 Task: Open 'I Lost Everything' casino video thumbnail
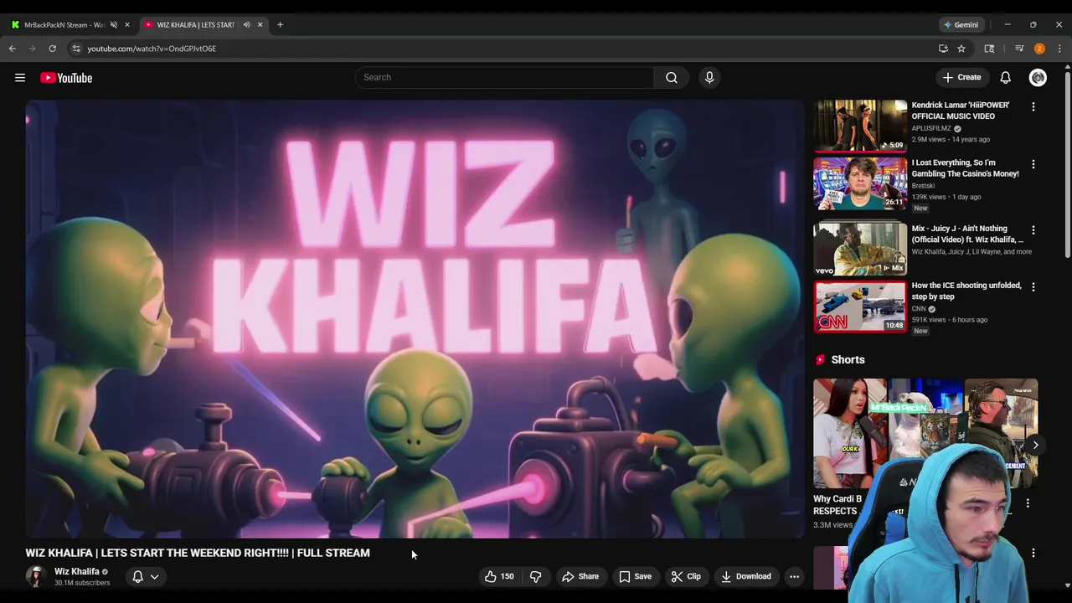(860, 183)
